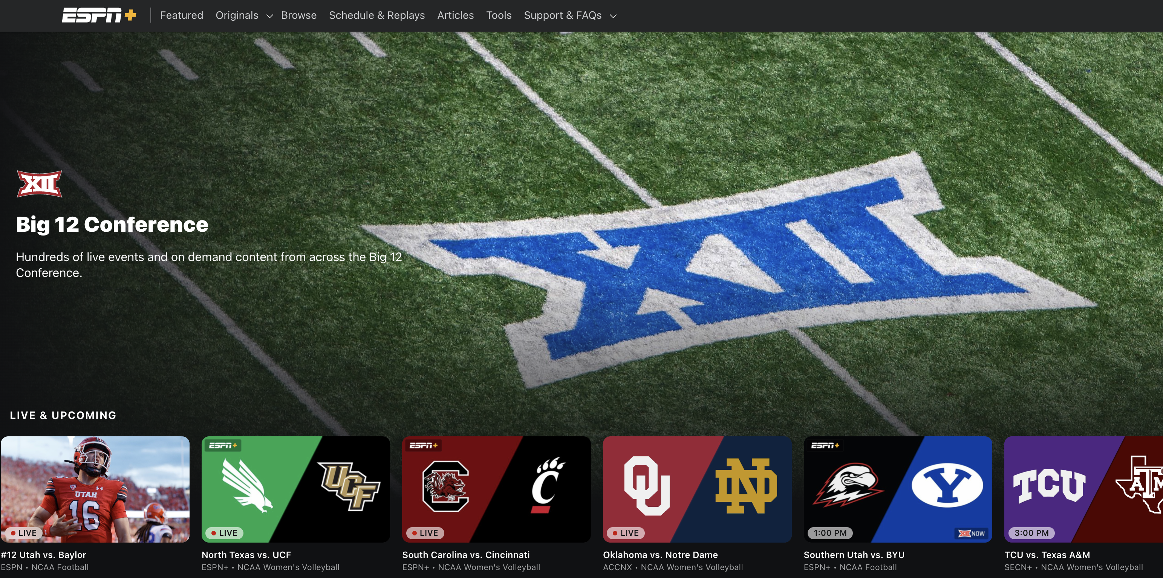Click 'ACCNX • NCAA Women's Volleyball' caption
This screenshot has height=578, width=1163.
[673, 567]
